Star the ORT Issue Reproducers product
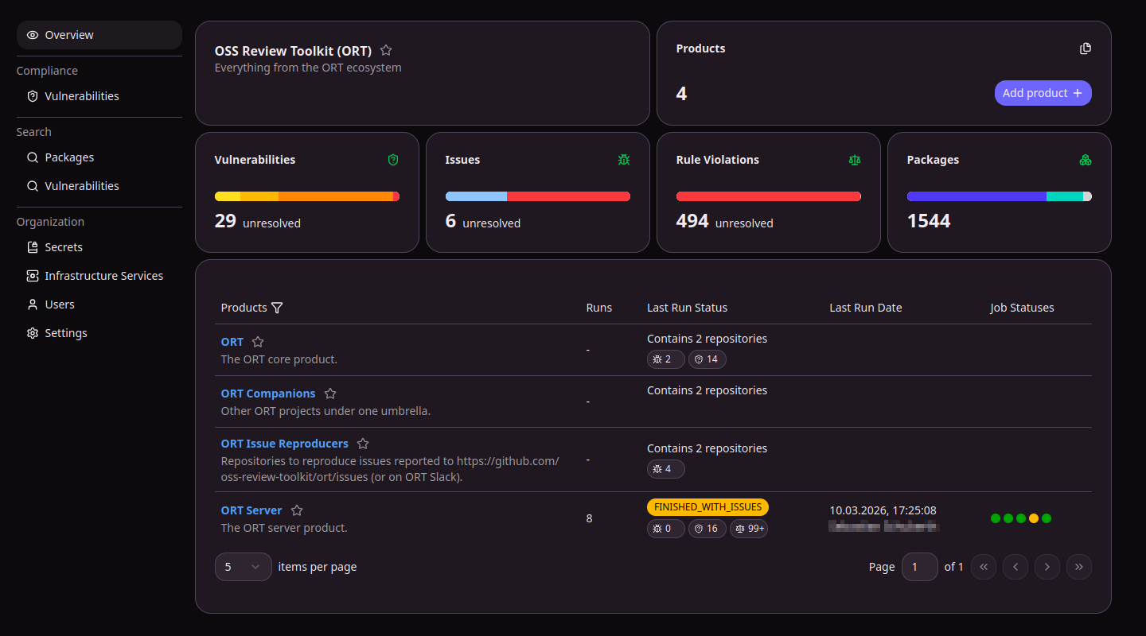Image resolution: width=1146 pixels, height=636 pixels. coord(363,444)
